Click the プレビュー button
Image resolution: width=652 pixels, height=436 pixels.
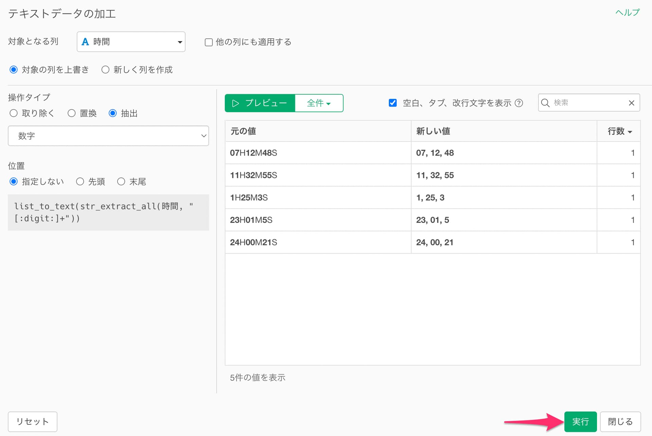point(260,103)
